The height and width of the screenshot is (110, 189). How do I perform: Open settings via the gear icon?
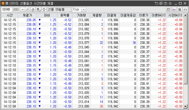tap(170, 3)
